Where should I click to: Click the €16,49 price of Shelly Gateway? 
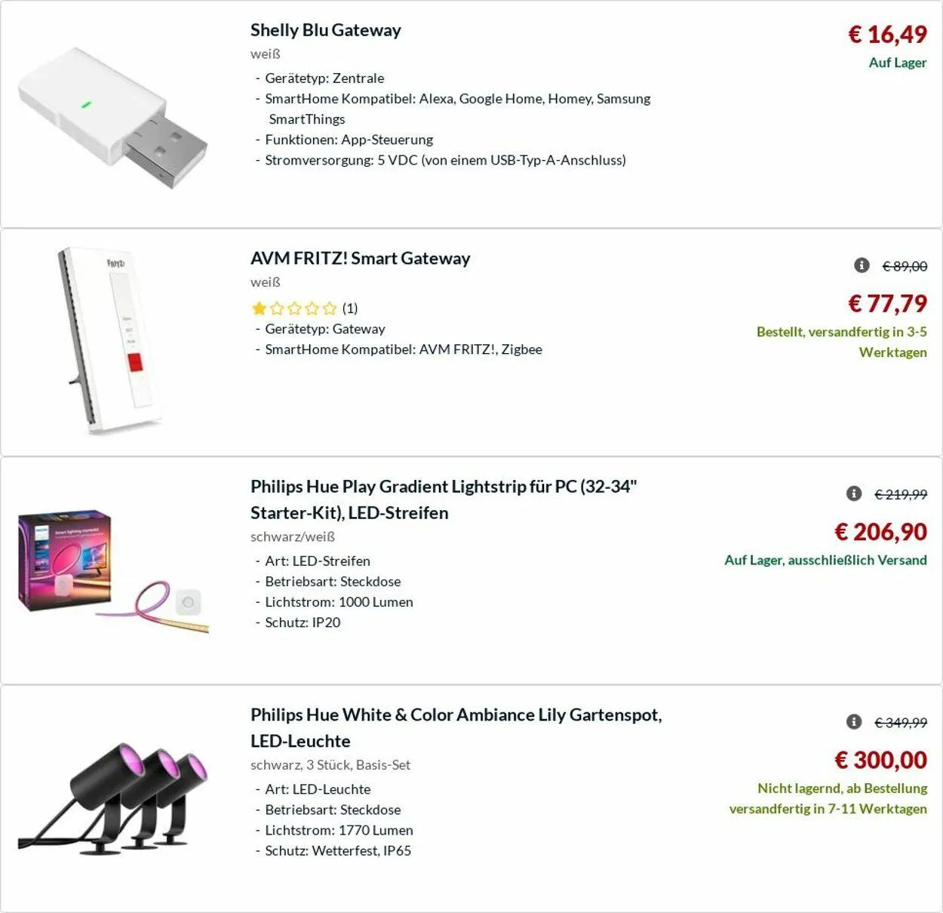(x=887, y=34)
